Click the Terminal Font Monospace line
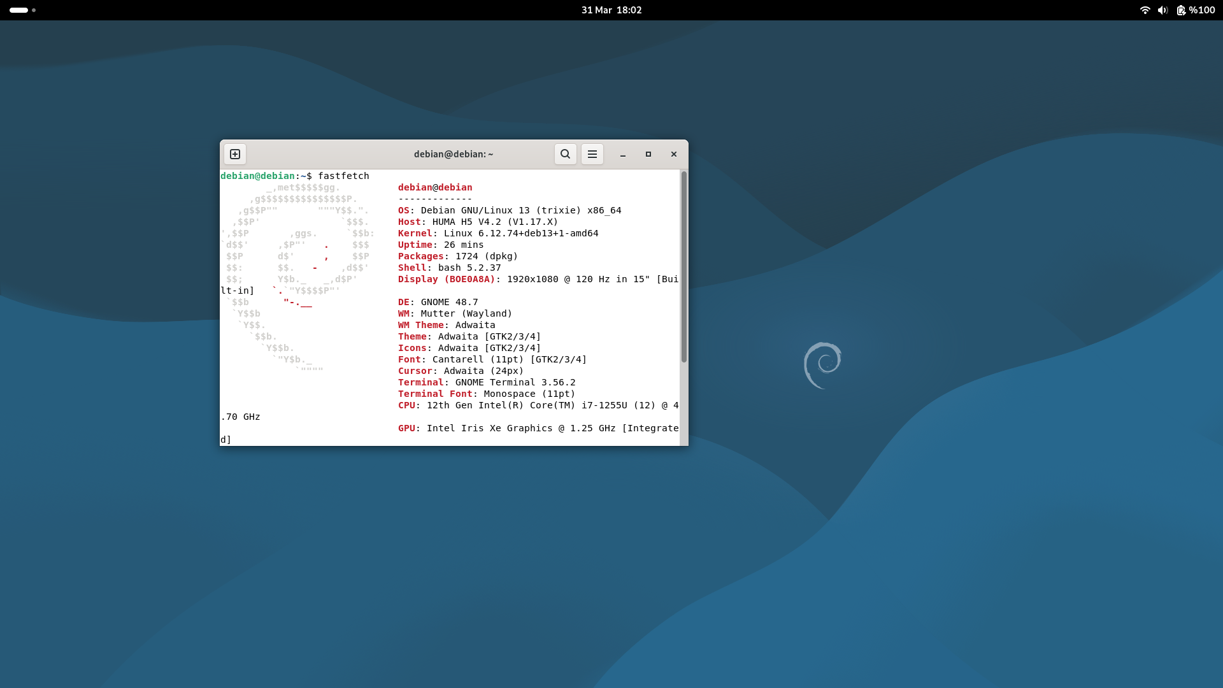The width and height of the screenshot is (1223, 688). tap(487, 394)
